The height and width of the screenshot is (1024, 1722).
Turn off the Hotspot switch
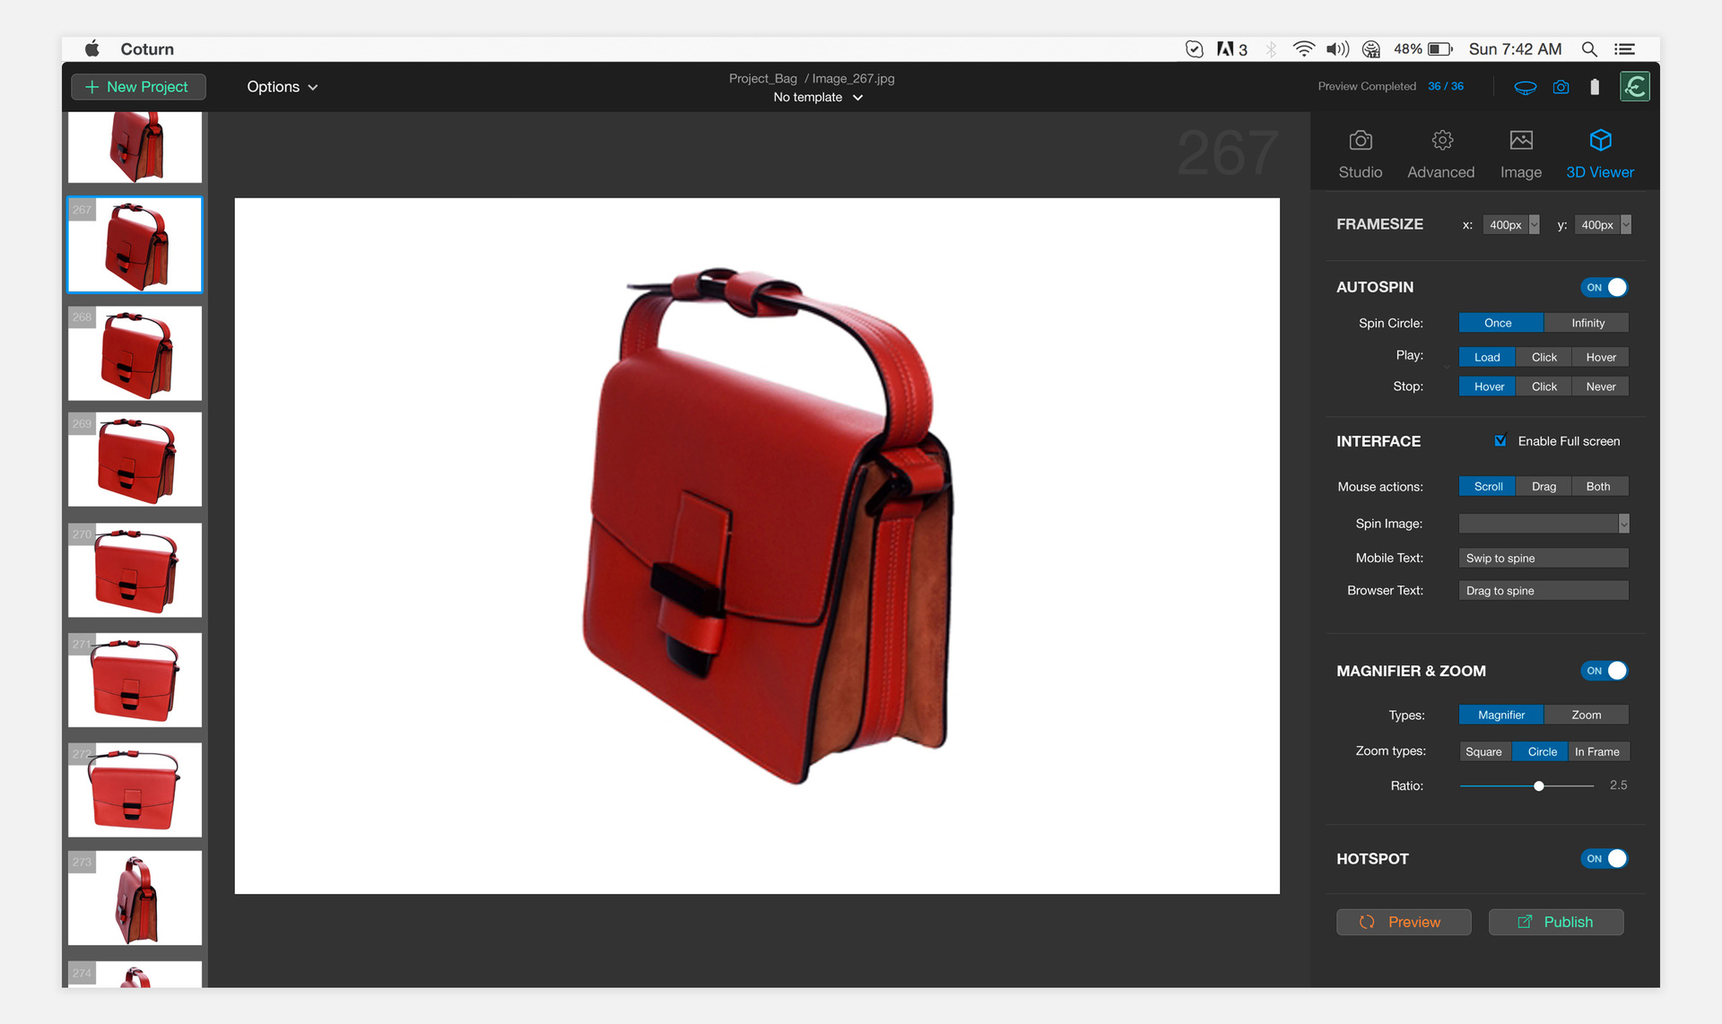(x=1604, y=859)
